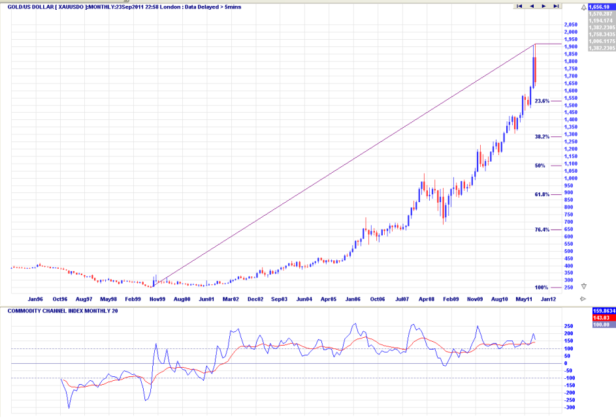Jump to the first chart period
The height and width of the screenshot is (418, 616).
click(x=519, y=6)
